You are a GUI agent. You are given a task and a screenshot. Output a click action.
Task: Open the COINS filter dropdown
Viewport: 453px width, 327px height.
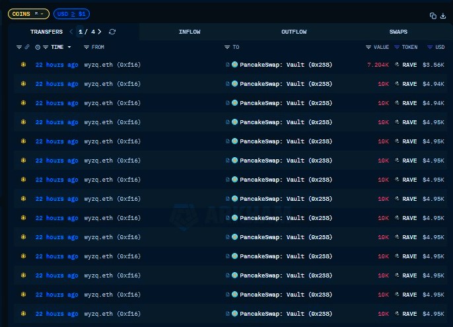(28, 14)
